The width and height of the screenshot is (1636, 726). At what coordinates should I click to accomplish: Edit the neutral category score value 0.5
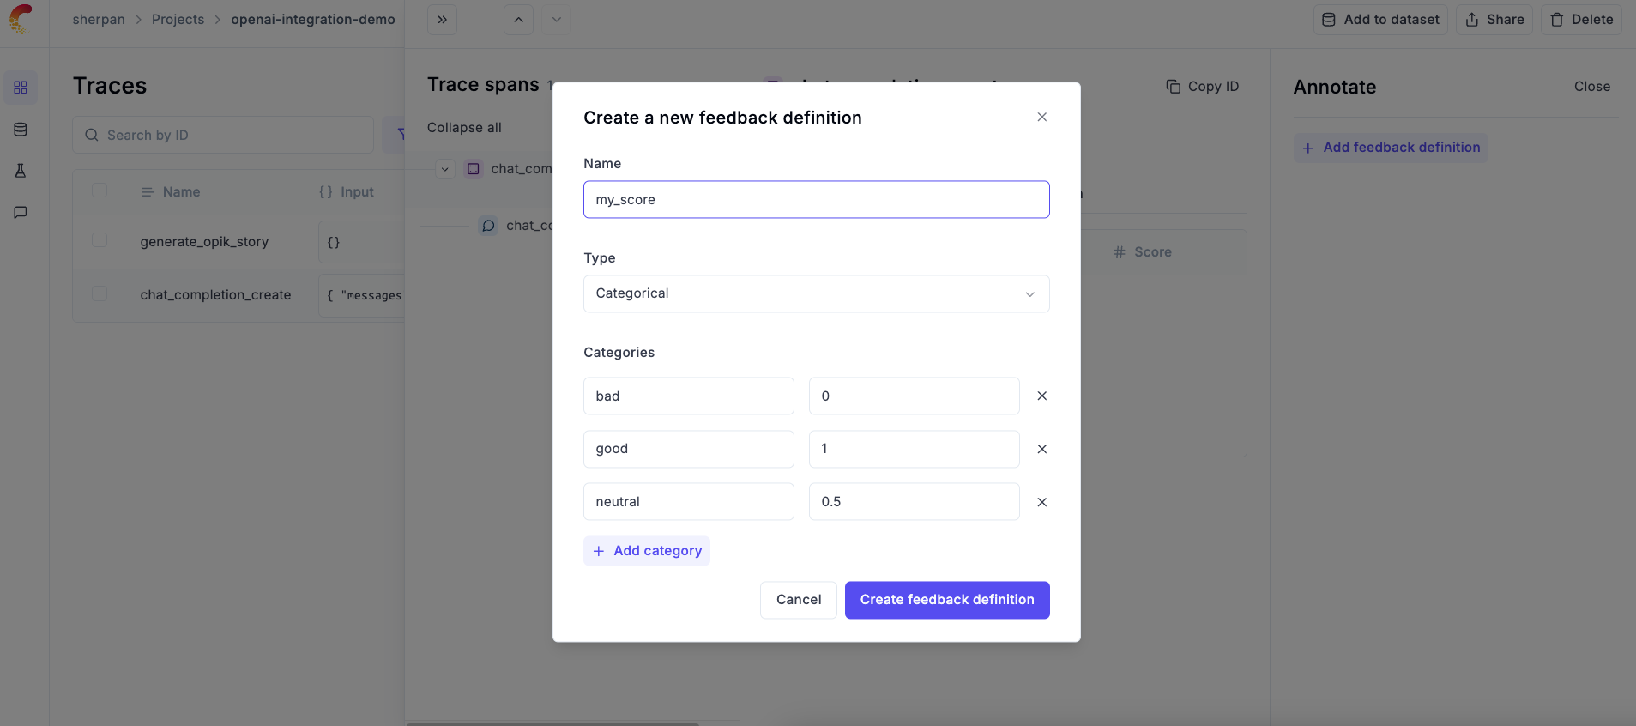click(x=913, y=501)
